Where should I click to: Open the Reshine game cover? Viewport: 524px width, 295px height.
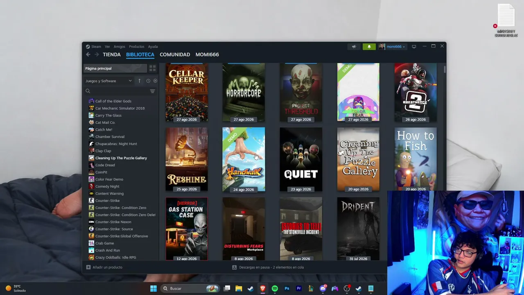point(187,159)
